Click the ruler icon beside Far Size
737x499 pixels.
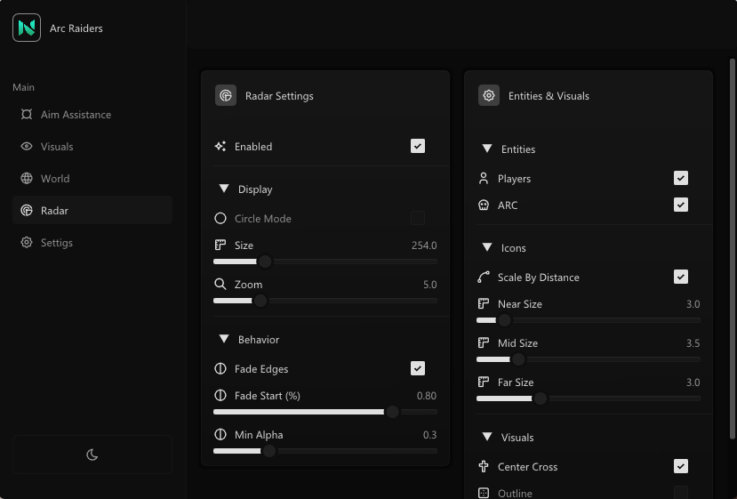point(484,382)
